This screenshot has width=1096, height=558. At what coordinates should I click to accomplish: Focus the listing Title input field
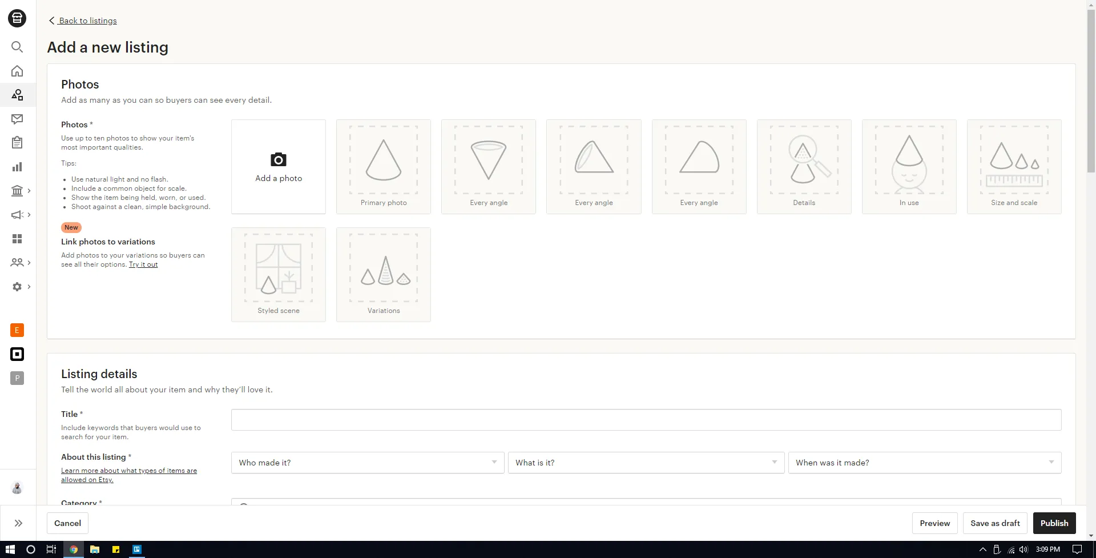(x=646, y=420)
